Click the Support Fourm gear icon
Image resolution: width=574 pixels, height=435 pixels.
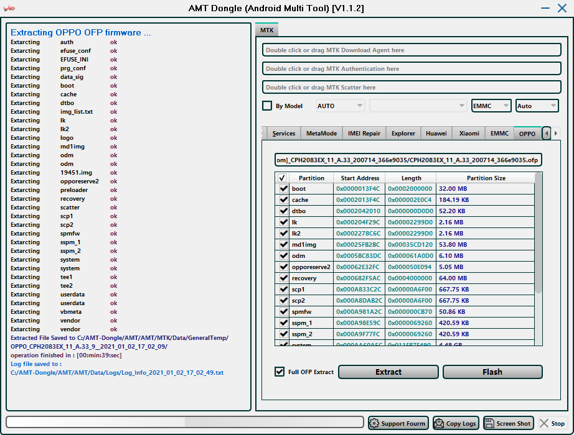pyautogui.click(x=374, y=423)
